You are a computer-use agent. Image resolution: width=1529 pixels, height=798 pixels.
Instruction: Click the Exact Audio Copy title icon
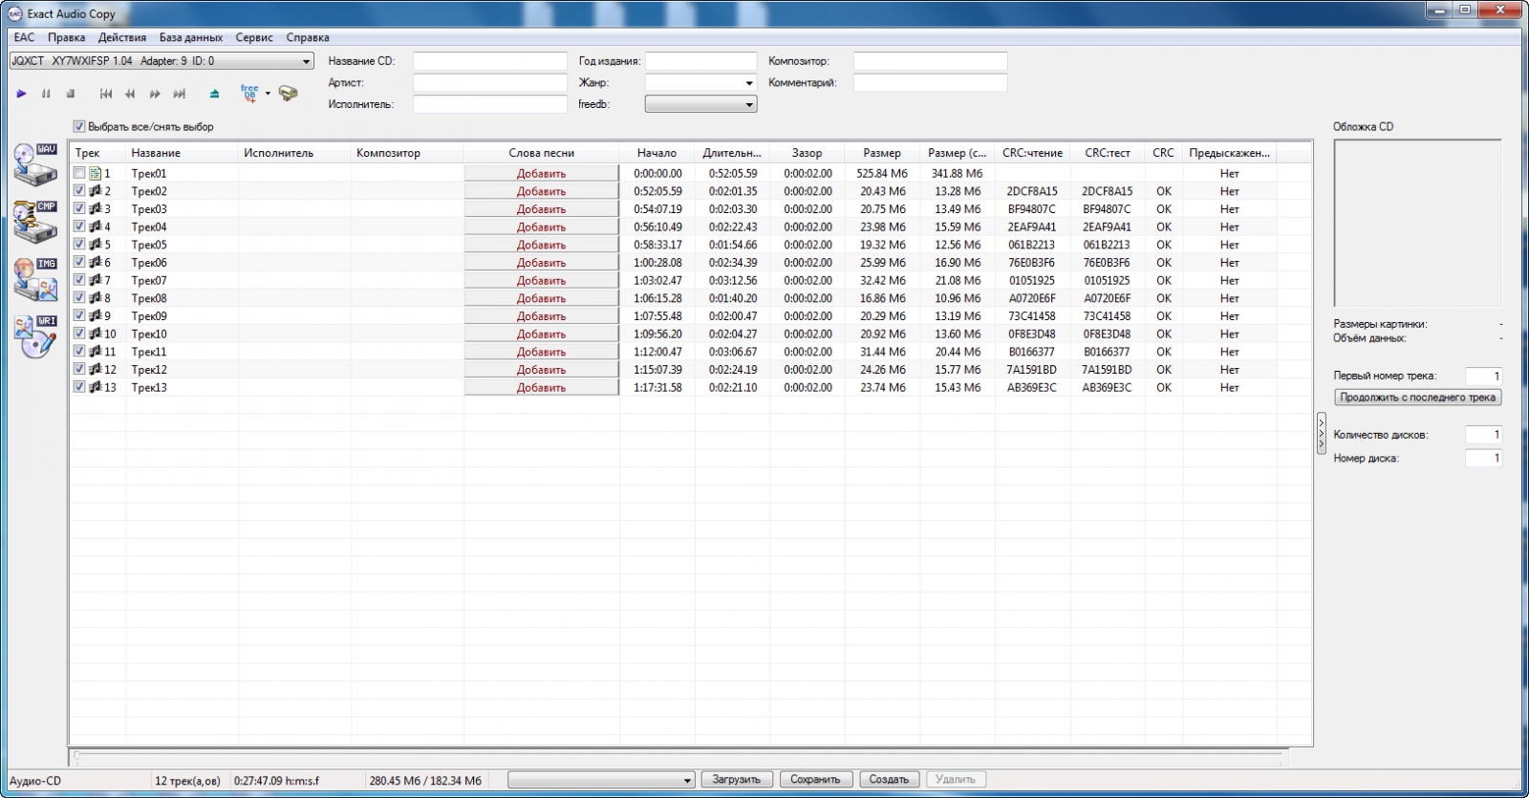(x=15, y=13)
